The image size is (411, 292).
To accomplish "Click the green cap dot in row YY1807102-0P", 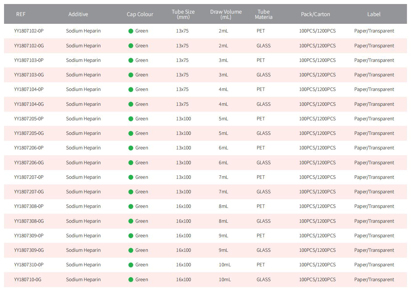I will pyautogui.click(x=131, y=31).
